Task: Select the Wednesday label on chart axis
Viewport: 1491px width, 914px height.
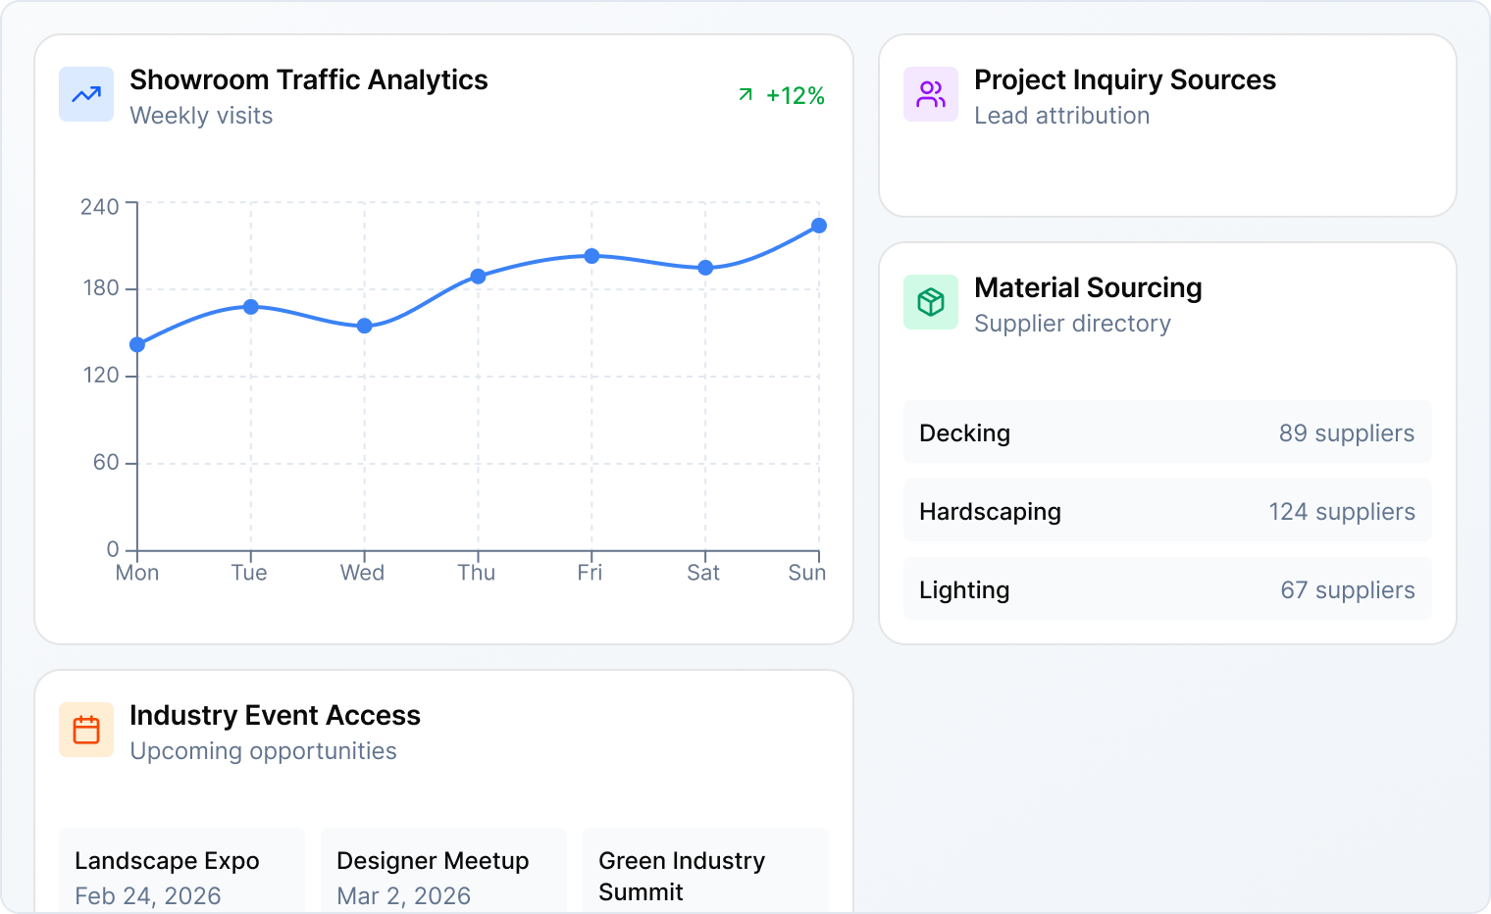Action: (362, 573)
